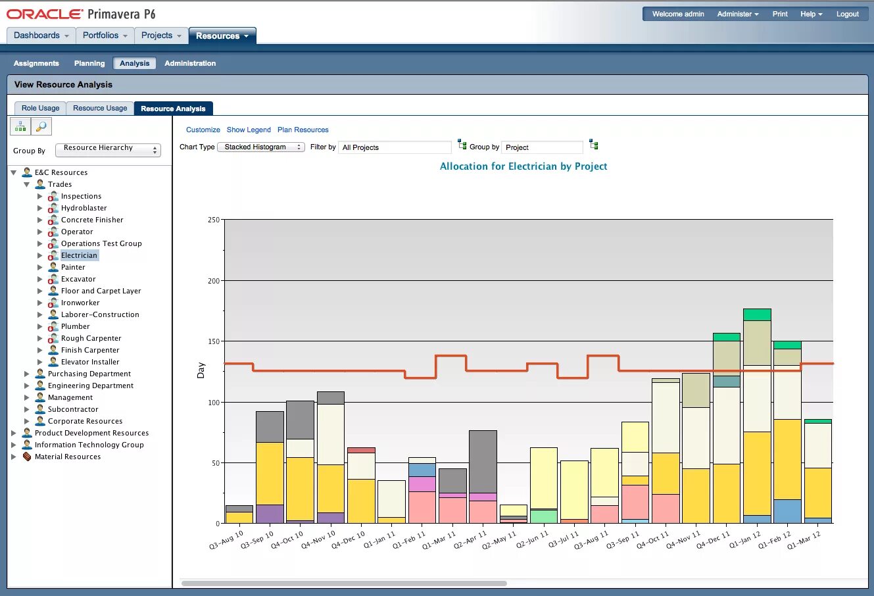This screenshot has height=596, width=874.
Task: Switch to the Resource Usage tab
Action: click(x=100, y=108)
